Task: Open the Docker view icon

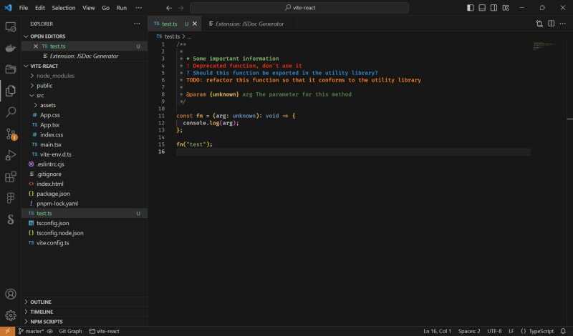Action: click(x=11, y=48)
